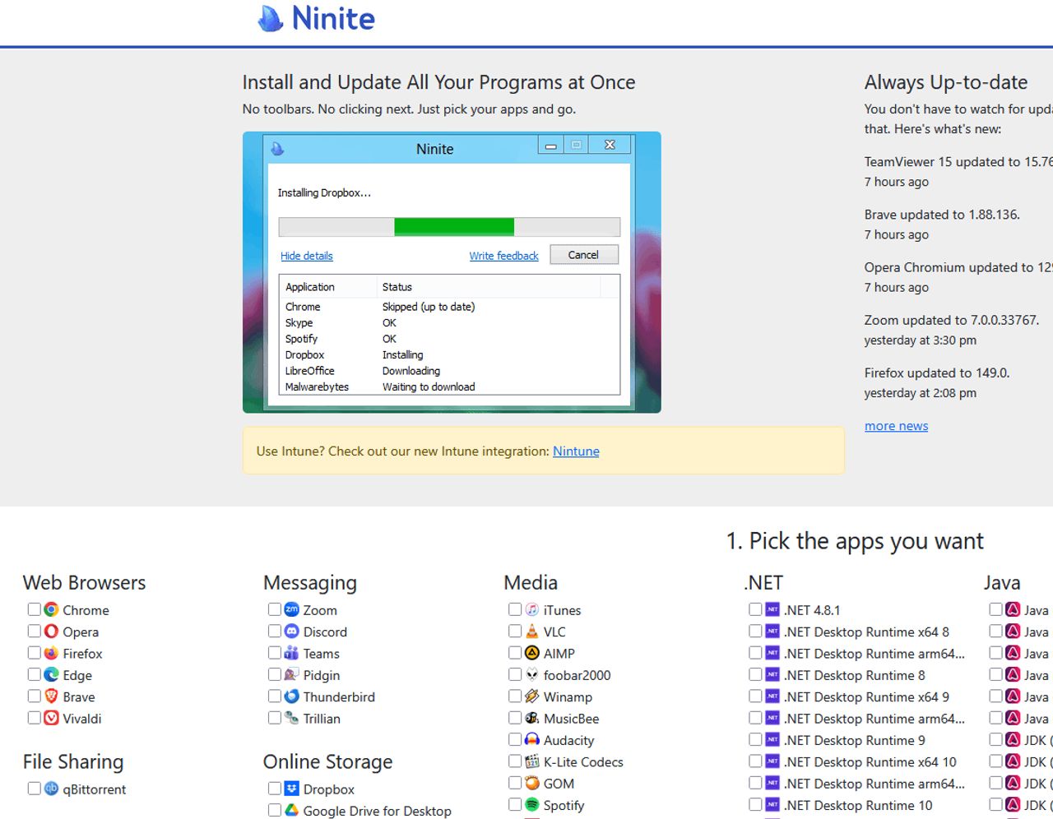Click 'Zoom updated to 7.0.0.33767.' news item
The height and width of the screenshot is (819, 1053).
click(x=952, y=320)
